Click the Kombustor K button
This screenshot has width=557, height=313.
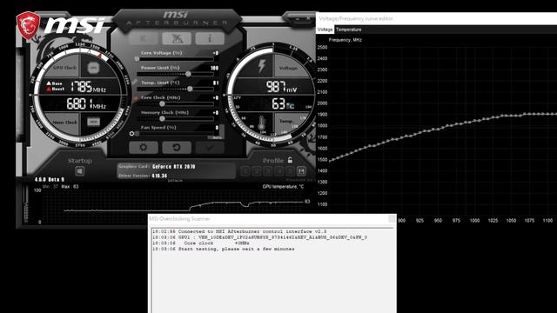pyautogui.click(x=143, y=38)
